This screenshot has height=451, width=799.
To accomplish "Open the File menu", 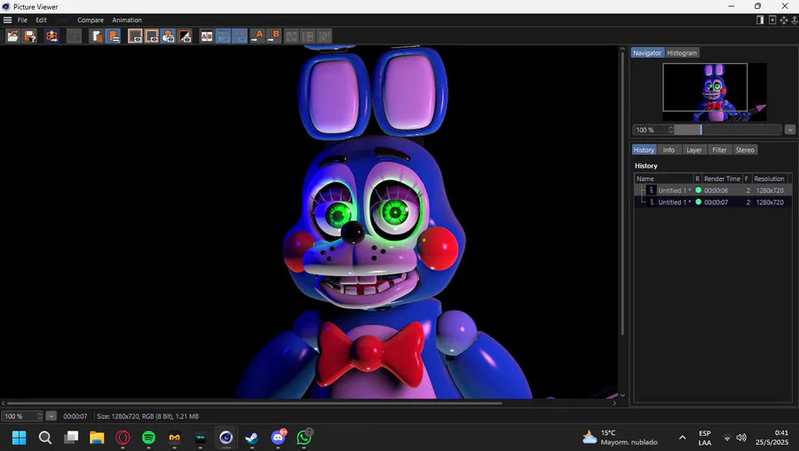I will click(22, 20).
